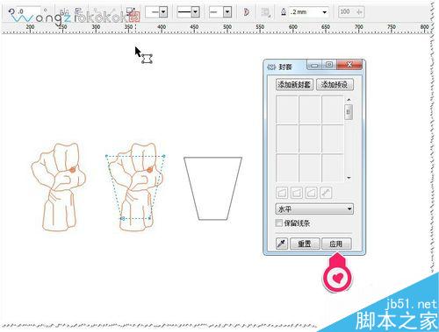Screen dimensions: 439x332
Task: Open the 水平 mapping mode dropdown
Action: click(314, 209)
